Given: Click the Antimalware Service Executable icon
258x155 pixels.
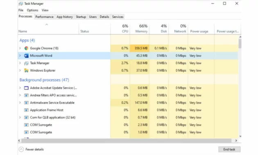Looking at the screenshot, I should [x=26, y=103].
